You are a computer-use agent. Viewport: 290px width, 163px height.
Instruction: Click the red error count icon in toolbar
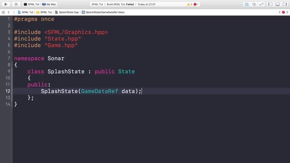click(195, 4)
